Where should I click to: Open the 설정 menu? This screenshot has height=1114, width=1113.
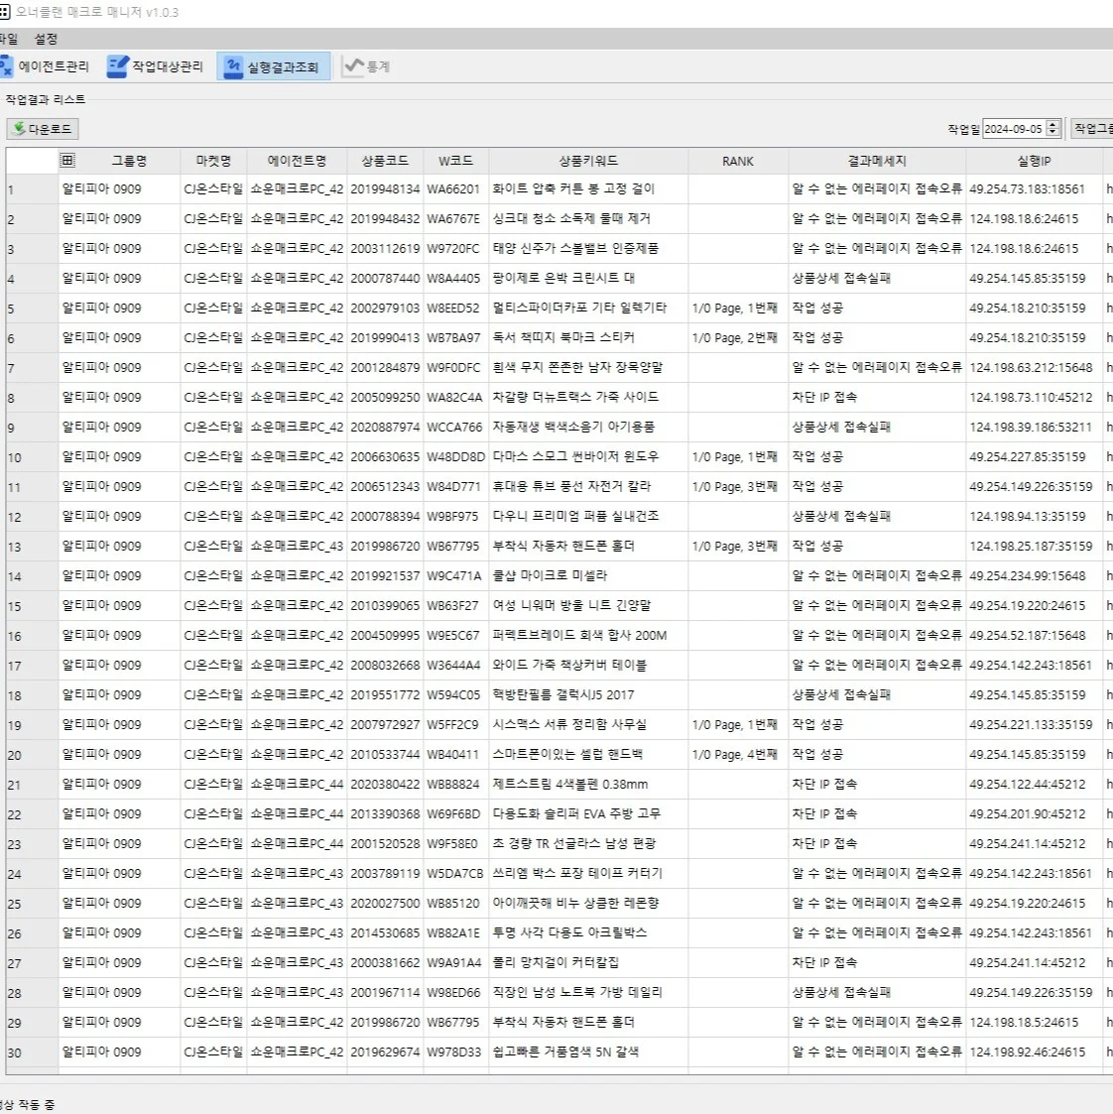tap(46, 39)
